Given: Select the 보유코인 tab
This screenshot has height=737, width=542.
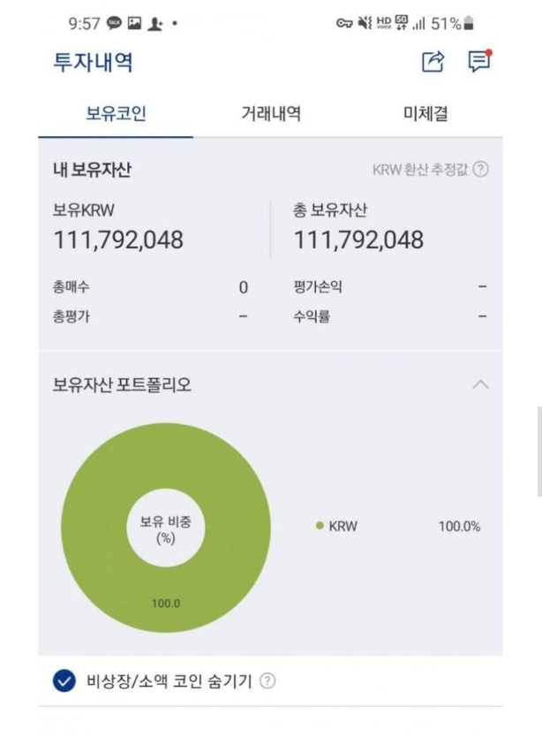Looking at the screenshot, I should (x=116, y=113).
